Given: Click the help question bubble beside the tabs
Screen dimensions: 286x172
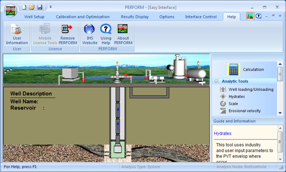Looking at the screenshot, I should tap(259, 16).
